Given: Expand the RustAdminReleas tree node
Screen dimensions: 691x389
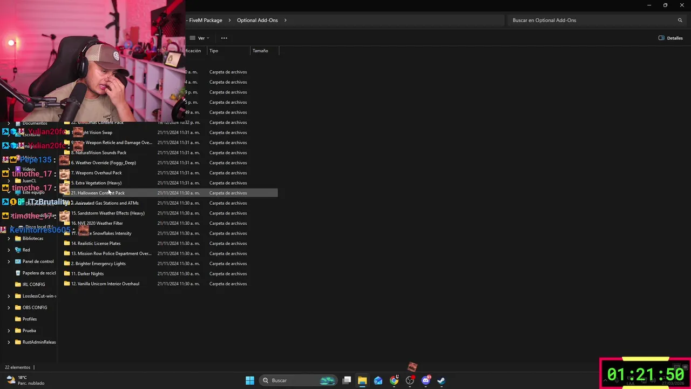Looking at the screenshot, I should pos(9,342).
